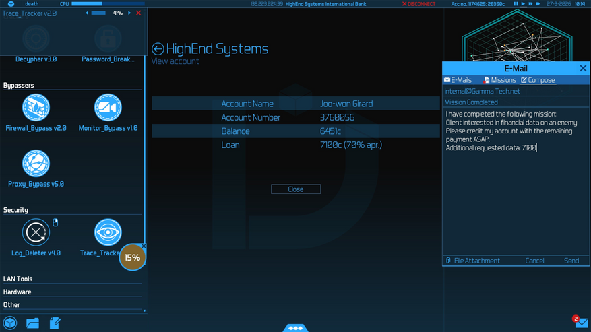591x332 pixels.
Task: Run Proxy_Bypass v5.0
Action: pyautogui.click(x=36, y=164)
